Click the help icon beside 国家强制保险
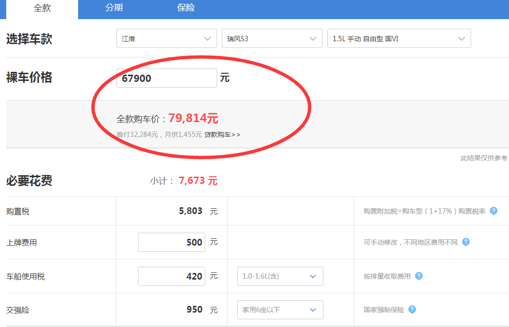Viewport: 509px width, 327px height. point(412,310)
